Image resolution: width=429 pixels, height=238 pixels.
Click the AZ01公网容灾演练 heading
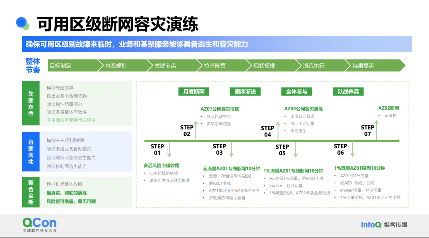pos(220,109)
